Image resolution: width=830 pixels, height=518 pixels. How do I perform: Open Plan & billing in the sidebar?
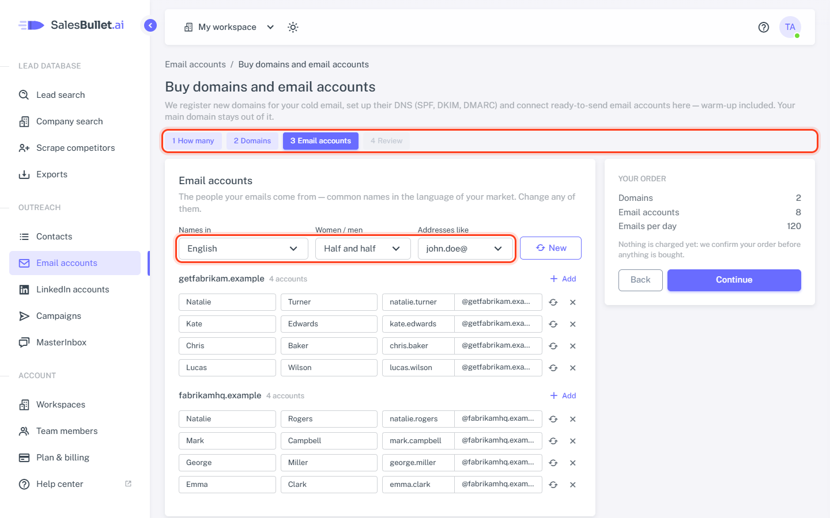75,458
